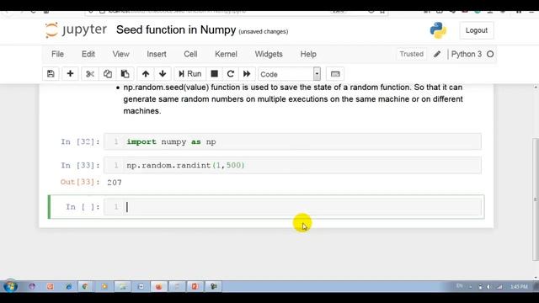Restart kernel and run all cells icon
539x303 pixels.
247,74
